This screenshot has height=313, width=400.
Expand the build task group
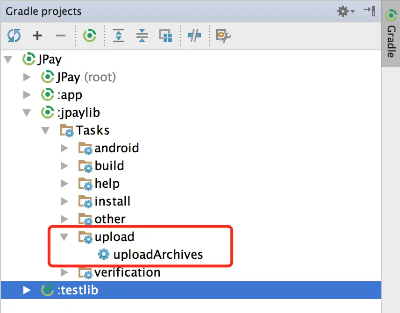(64, 166)
